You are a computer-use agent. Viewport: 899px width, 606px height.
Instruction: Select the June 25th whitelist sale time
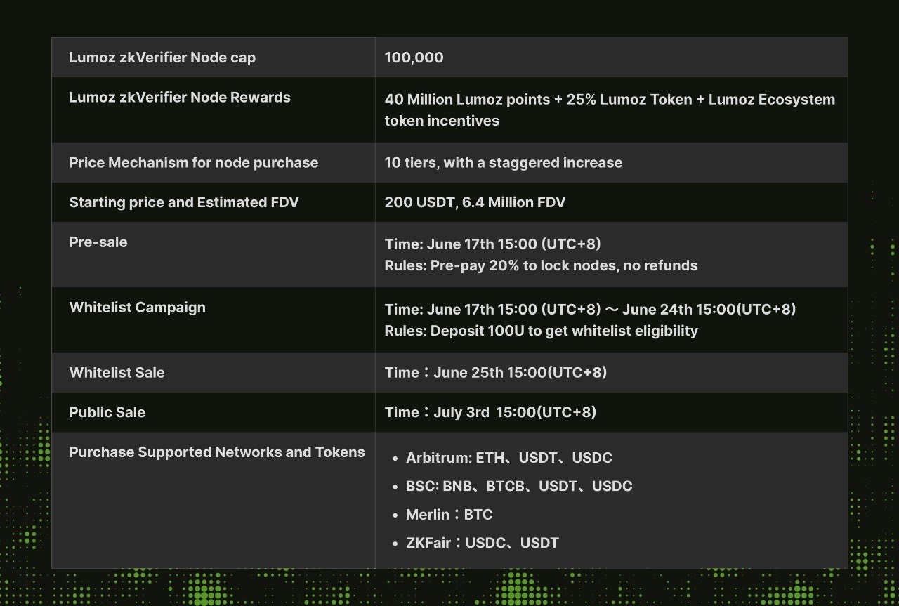point(495,373)
